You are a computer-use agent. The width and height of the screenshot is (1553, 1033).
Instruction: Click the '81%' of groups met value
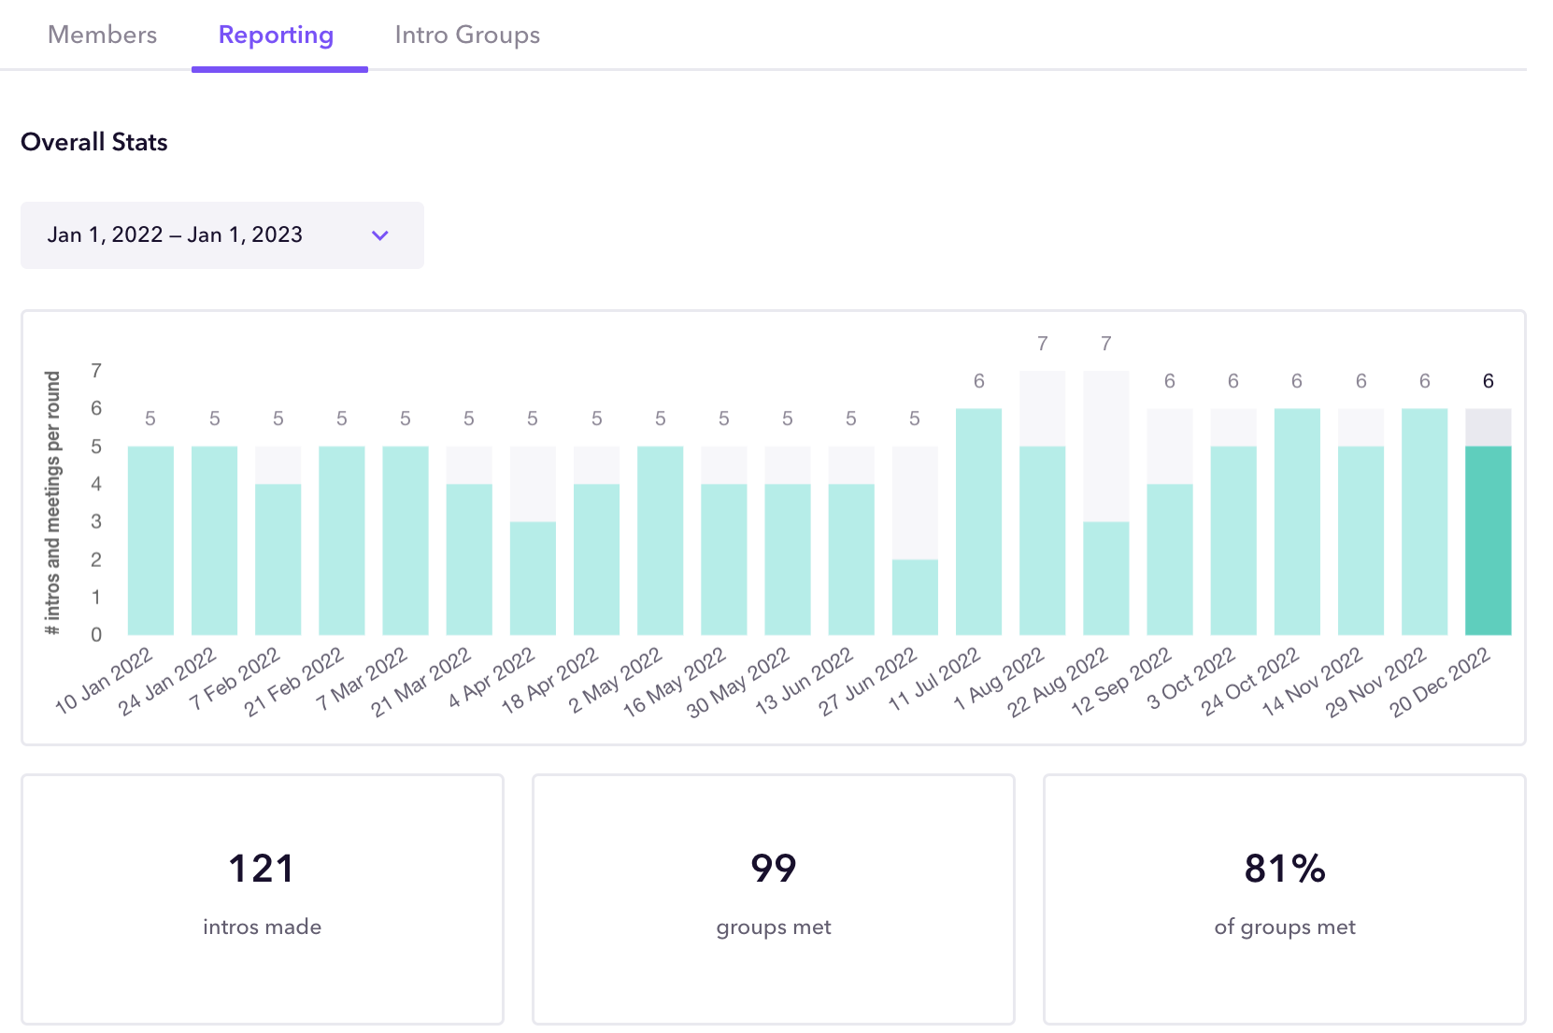(x=1285, y=869)
